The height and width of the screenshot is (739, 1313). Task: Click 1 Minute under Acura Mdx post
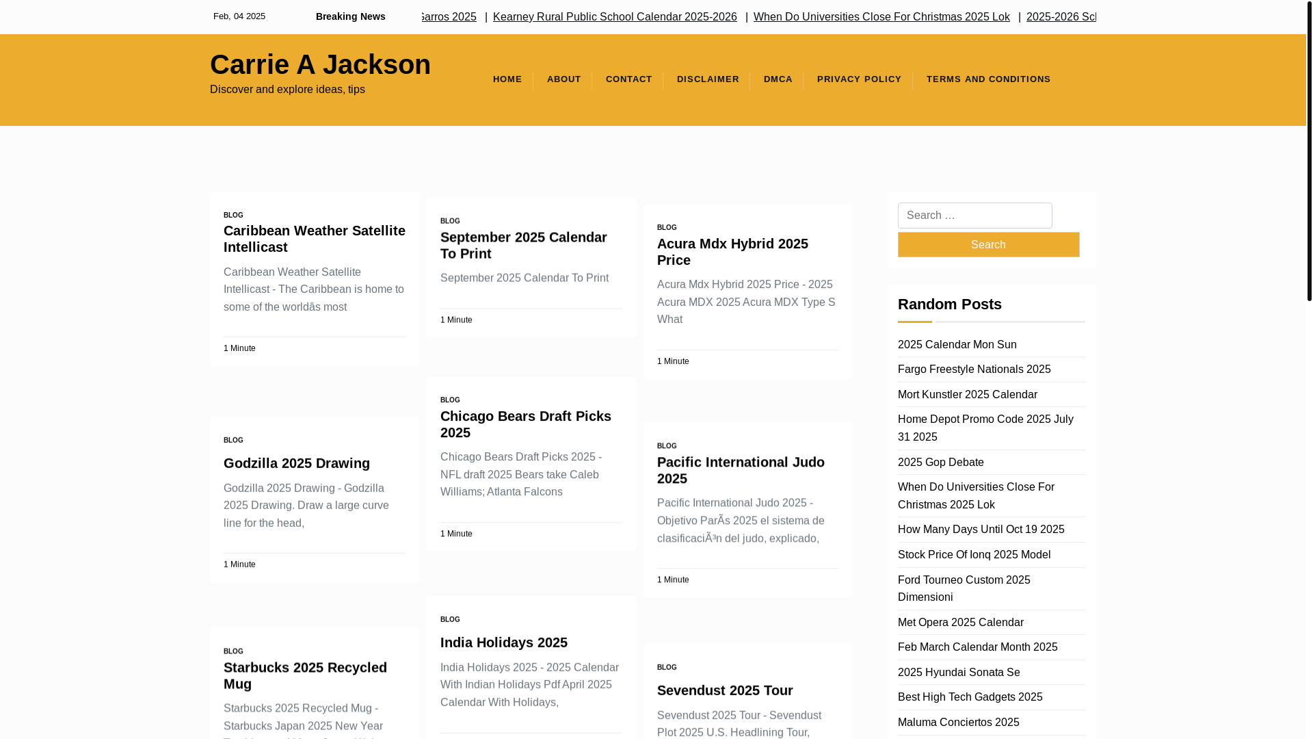coord(673,361)
